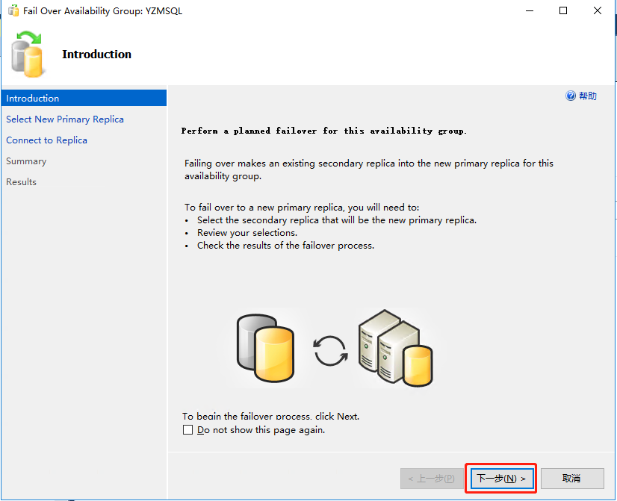Go to Select New Primary Replica step
617x501 pixels.
65,119
